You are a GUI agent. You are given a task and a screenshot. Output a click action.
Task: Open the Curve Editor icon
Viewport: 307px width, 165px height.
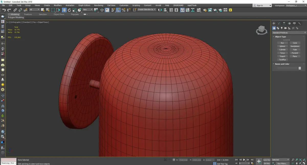point(187,10)
